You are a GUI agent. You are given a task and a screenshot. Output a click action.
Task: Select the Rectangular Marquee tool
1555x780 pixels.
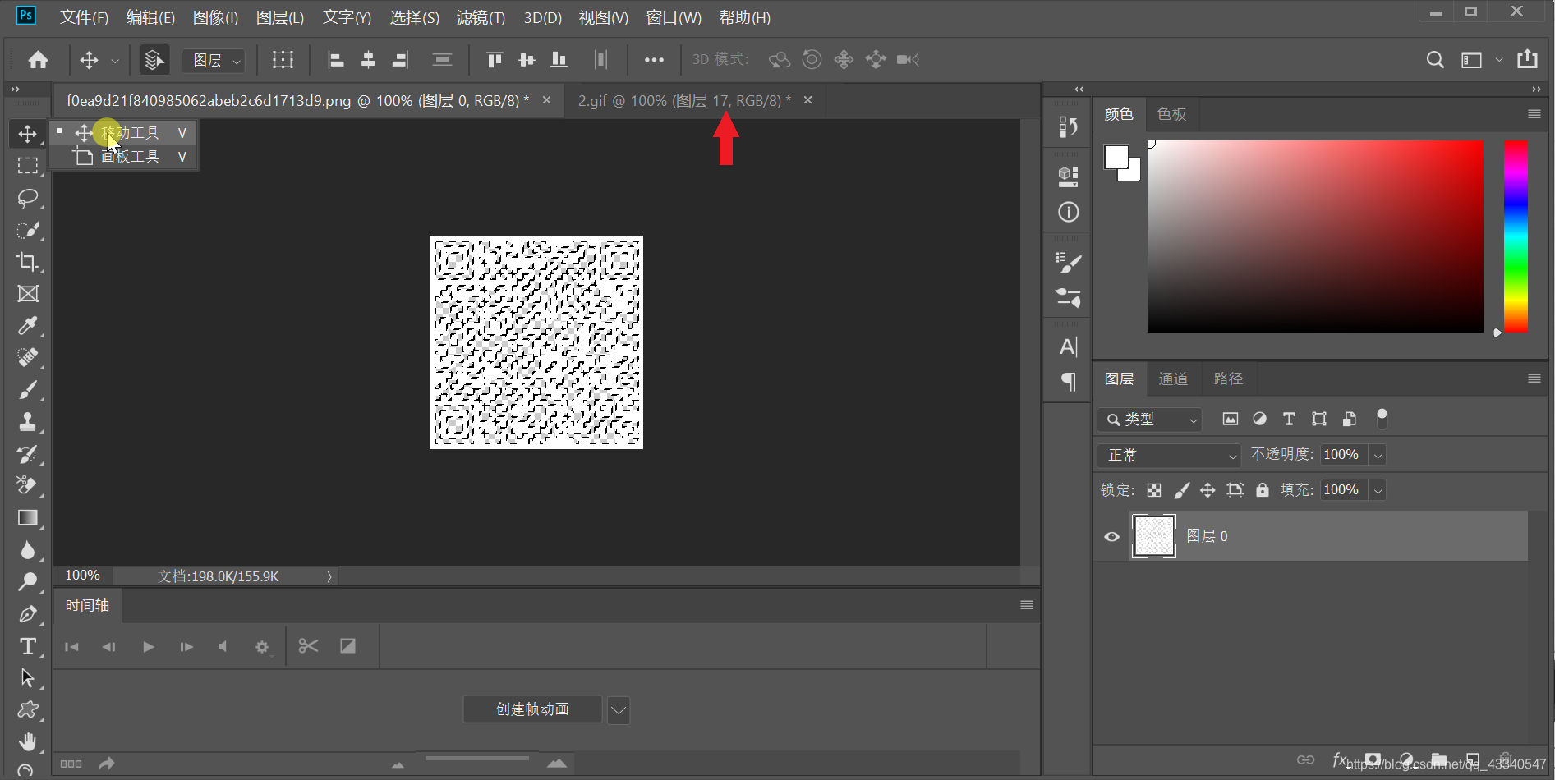[28, 166]
